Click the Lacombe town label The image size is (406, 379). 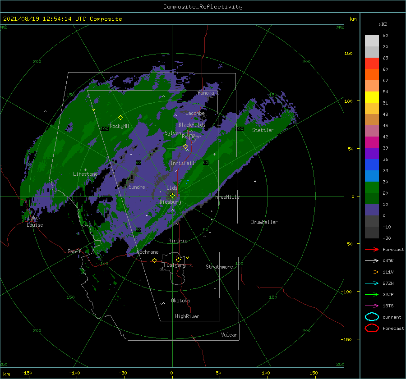point(195,113)
